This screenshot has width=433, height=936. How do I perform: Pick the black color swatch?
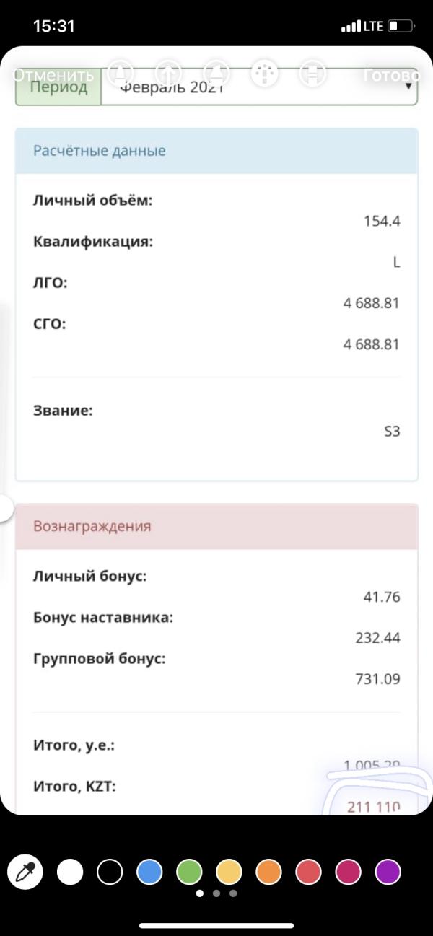(110, 872)
